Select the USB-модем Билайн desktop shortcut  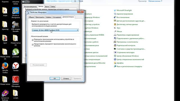16,27
